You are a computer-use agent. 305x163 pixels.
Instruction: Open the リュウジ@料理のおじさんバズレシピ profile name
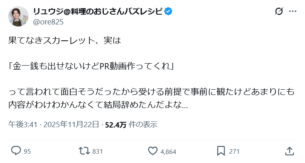click(97, 11)
